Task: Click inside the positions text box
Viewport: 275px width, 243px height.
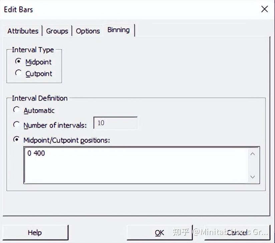Action: [x=133, y=165]
